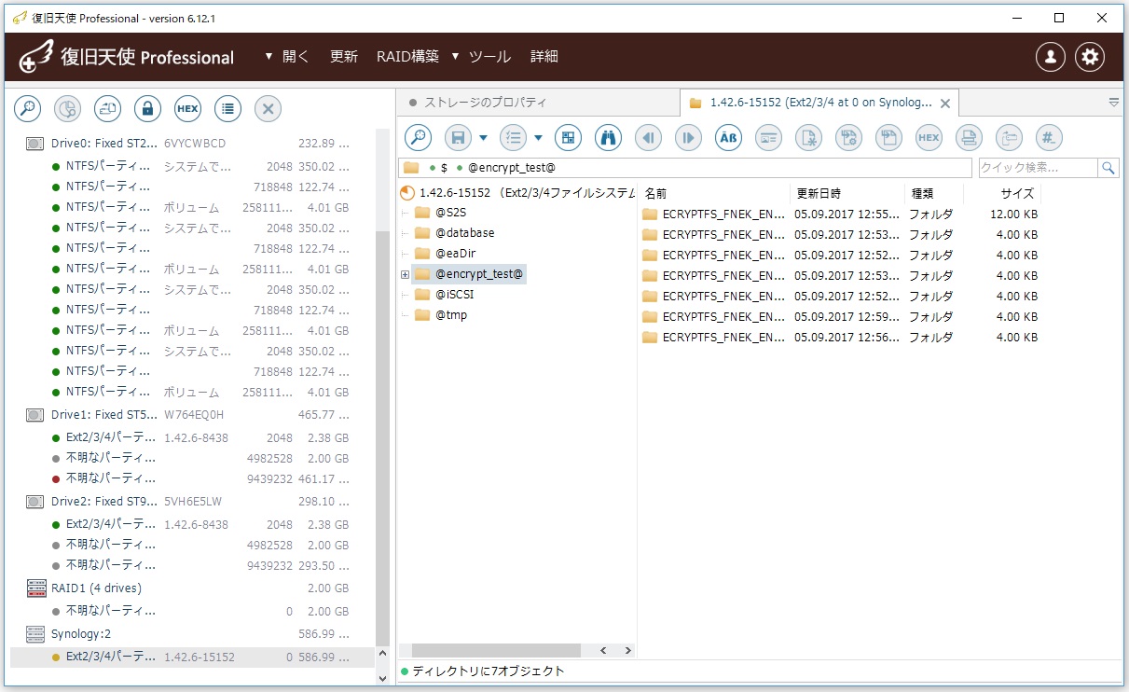Viewport: 1129px width, 692px height.
Task: Click the 詳細 menu item
Action: (544, 57)
